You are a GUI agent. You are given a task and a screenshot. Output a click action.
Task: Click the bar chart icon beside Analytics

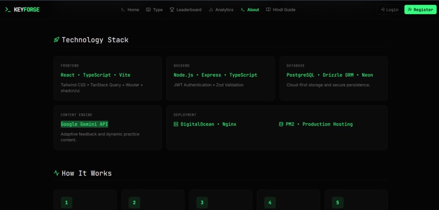(x=211, y=9)
